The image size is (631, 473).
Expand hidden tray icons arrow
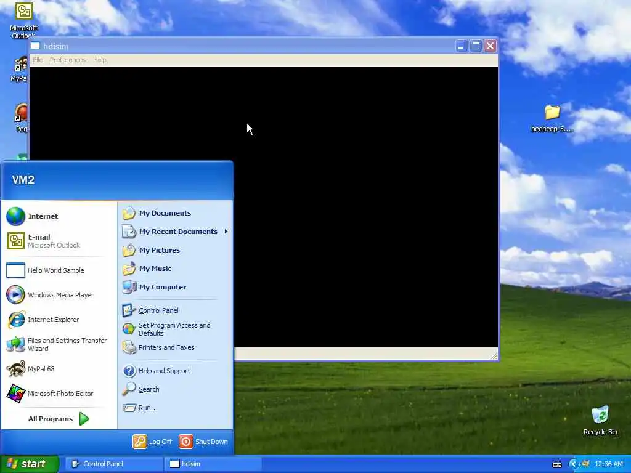pyautogui.click(x=574, y=464)
